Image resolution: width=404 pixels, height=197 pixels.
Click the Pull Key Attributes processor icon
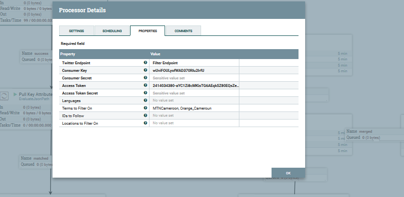pyautogui.click(x=4, y=96)
